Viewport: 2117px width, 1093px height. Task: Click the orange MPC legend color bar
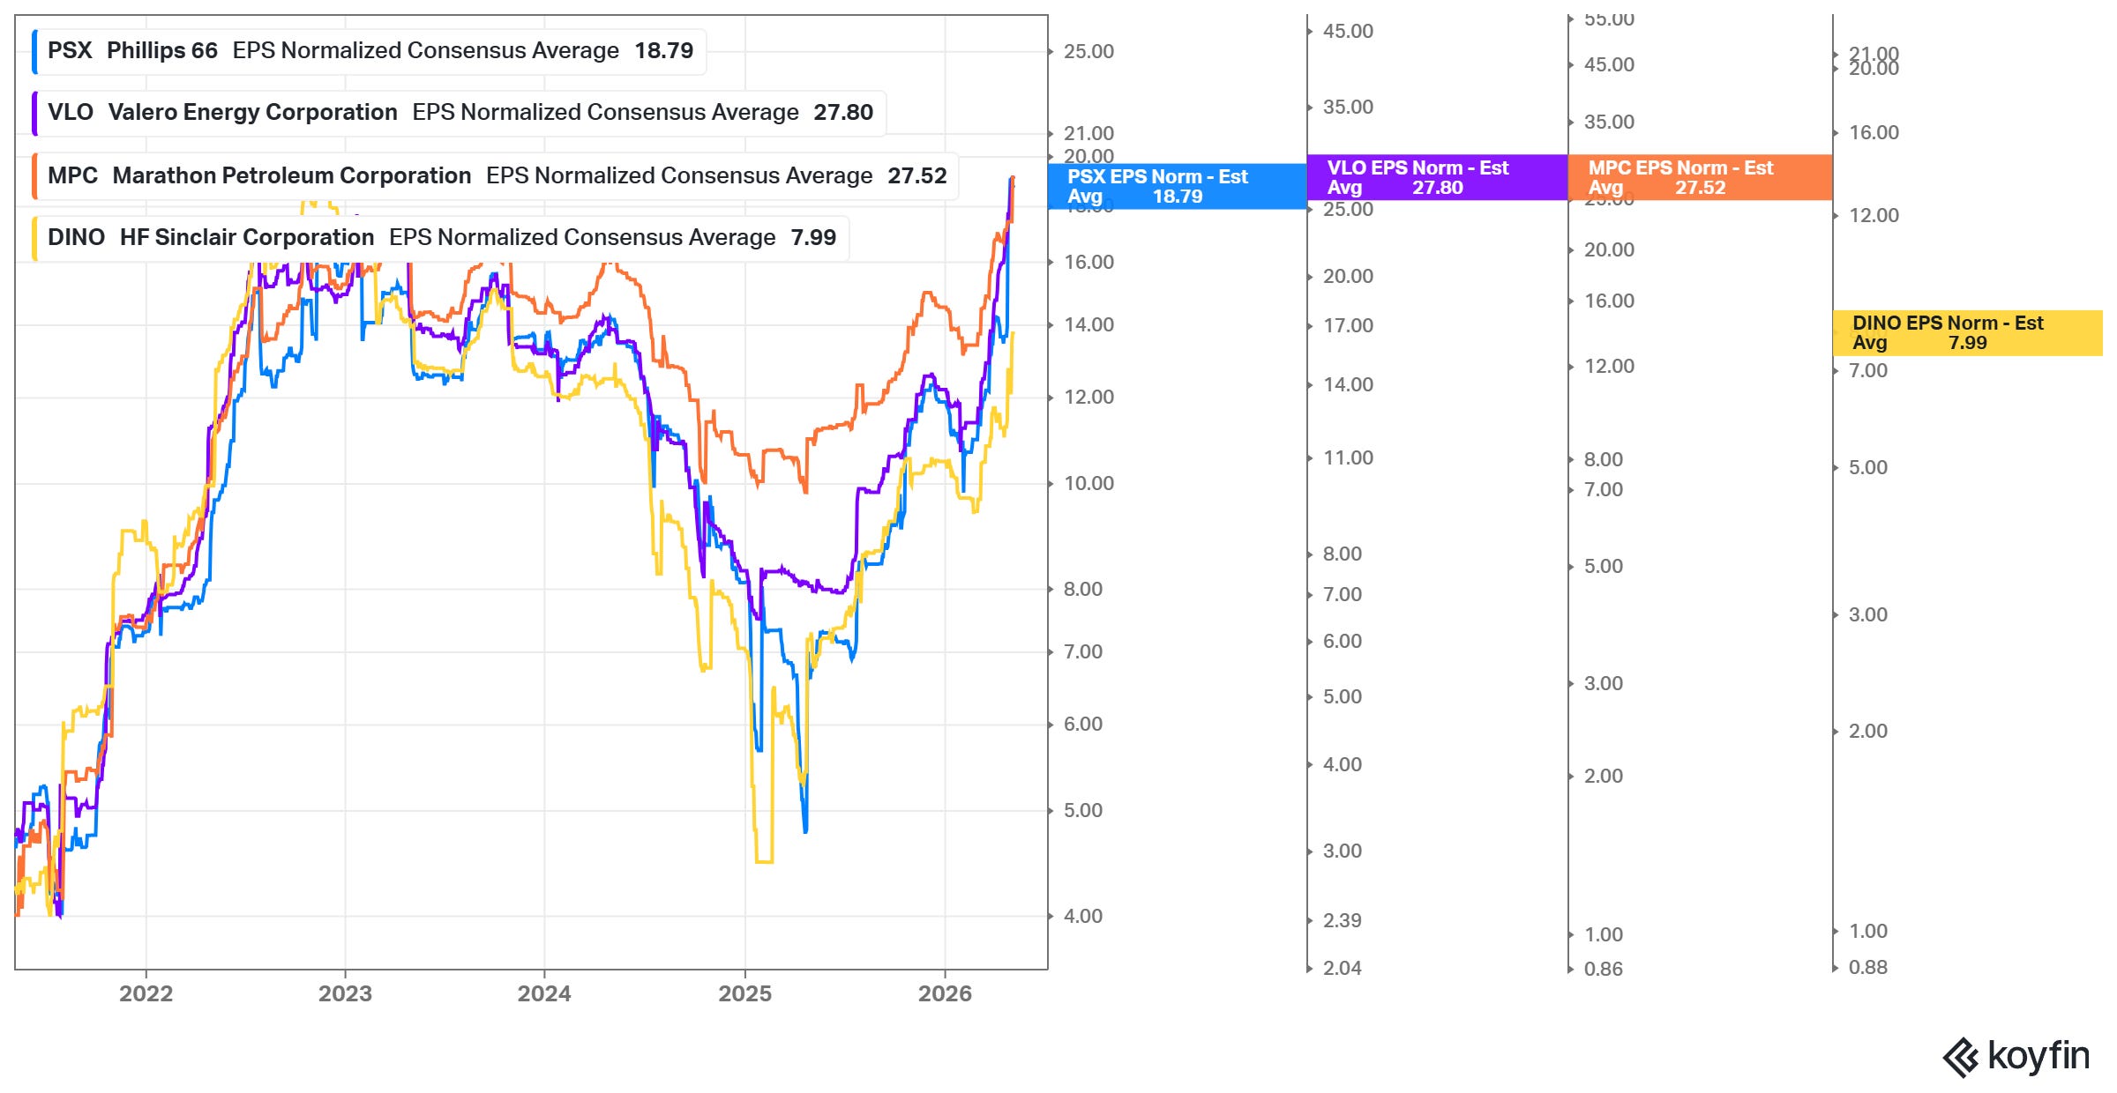coord(34,176)
